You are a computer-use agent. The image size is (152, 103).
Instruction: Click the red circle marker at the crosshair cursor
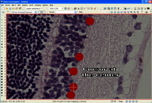[73, 87]
